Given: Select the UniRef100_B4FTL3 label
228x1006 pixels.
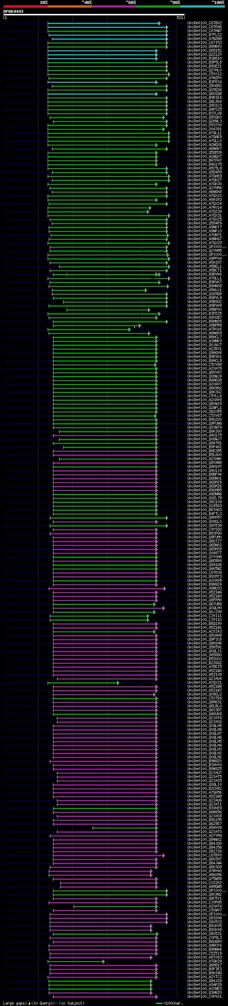Looking at the screenshot, I should [204, 514].
